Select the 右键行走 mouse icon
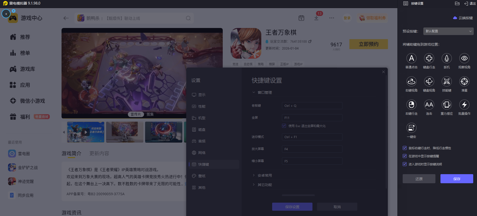Image resolution: width=477 pixels, height=216 pixels. tap(411, 105)
